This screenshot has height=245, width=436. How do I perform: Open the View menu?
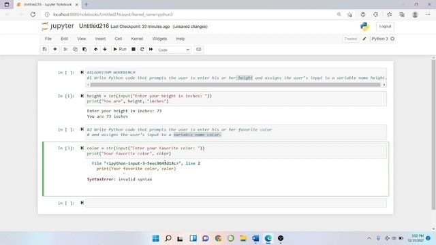(x=82, y=39)
